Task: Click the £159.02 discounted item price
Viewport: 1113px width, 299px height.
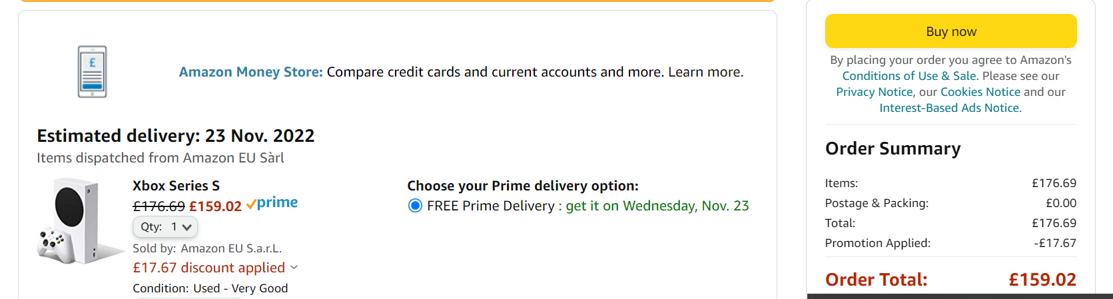Action: coord(215,206)
